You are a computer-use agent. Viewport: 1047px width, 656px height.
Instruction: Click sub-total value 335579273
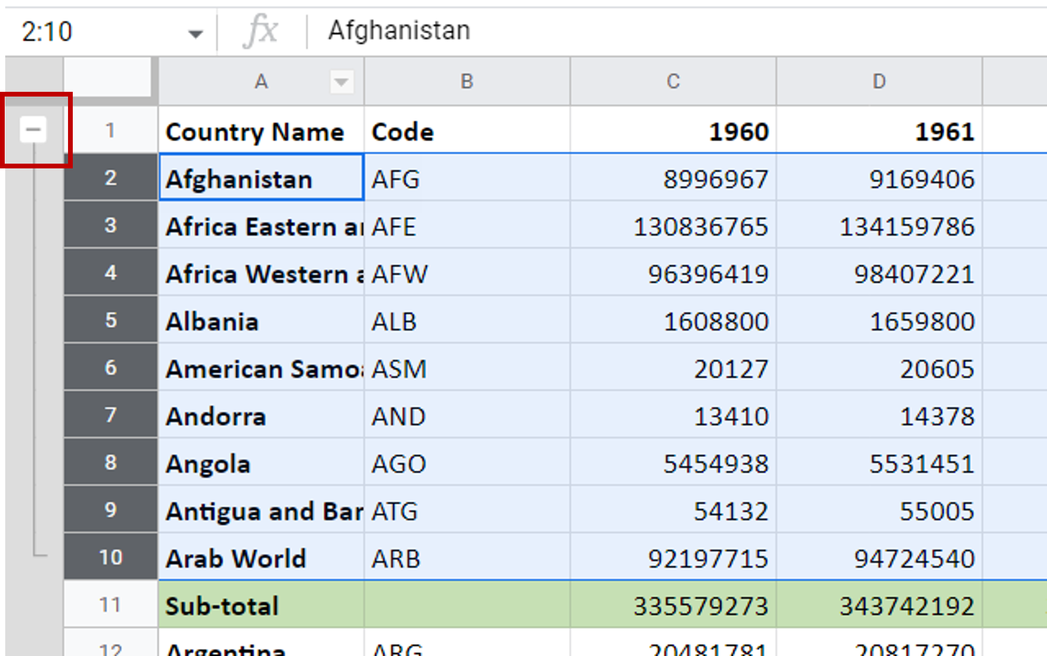[673, 604]
